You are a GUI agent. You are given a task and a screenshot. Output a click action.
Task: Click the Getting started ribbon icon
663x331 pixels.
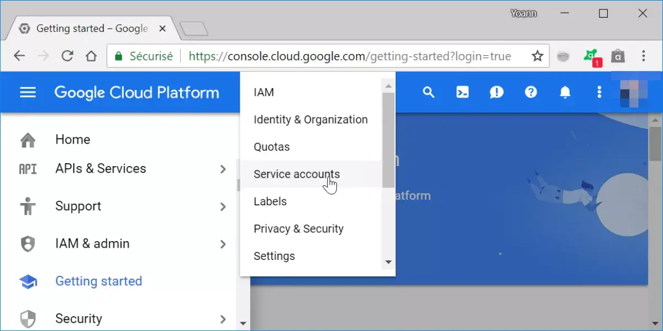tap(28, 281)
